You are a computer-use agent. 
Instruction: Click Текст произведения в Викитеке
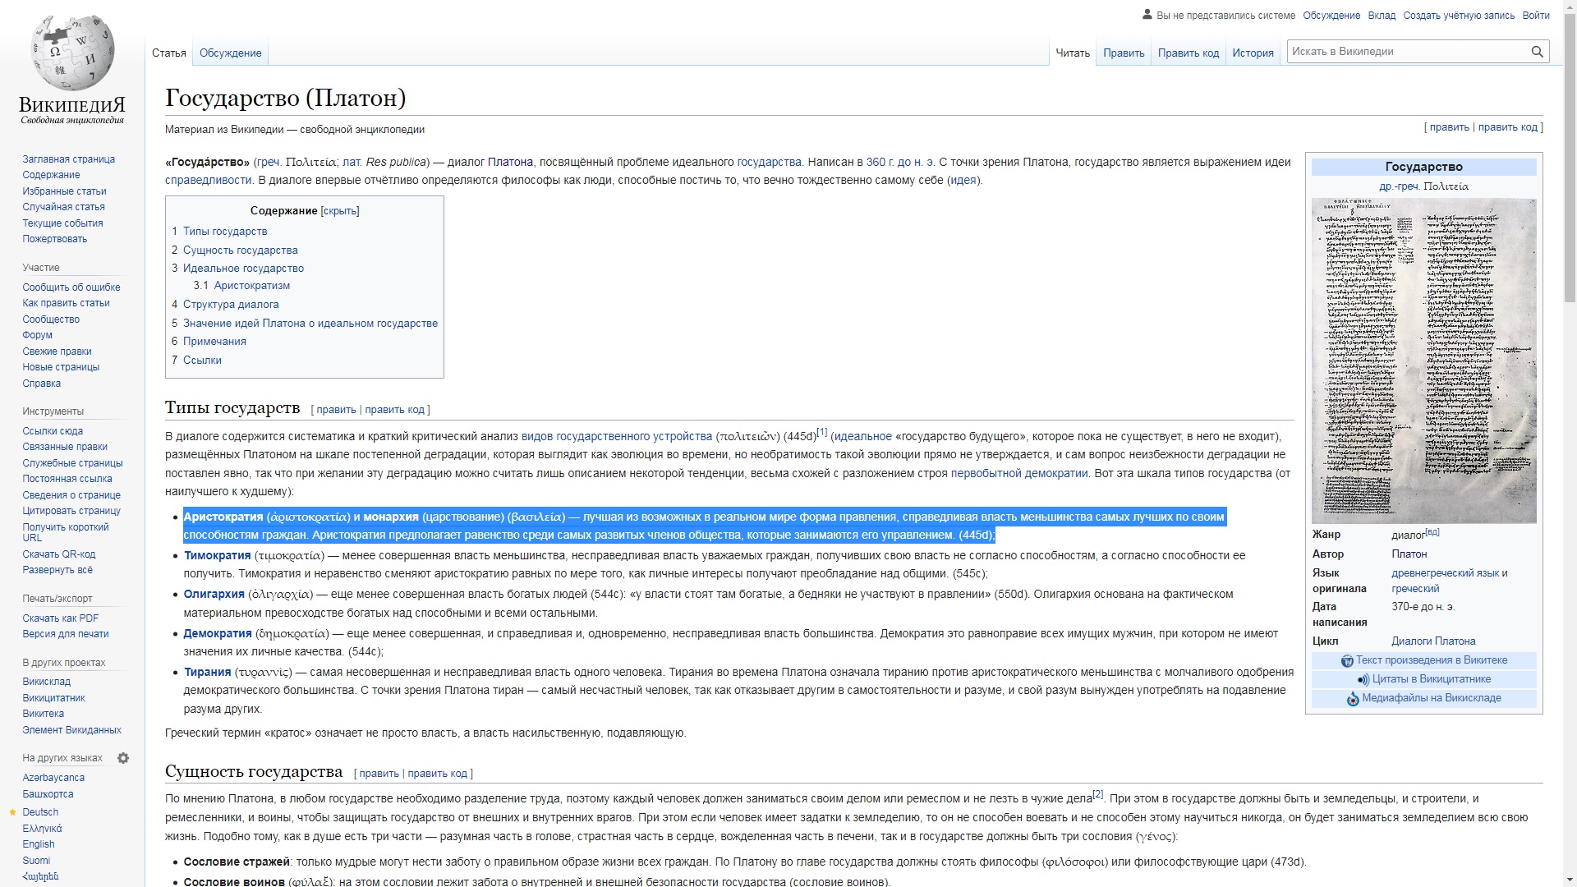[x=1432, y=660]
